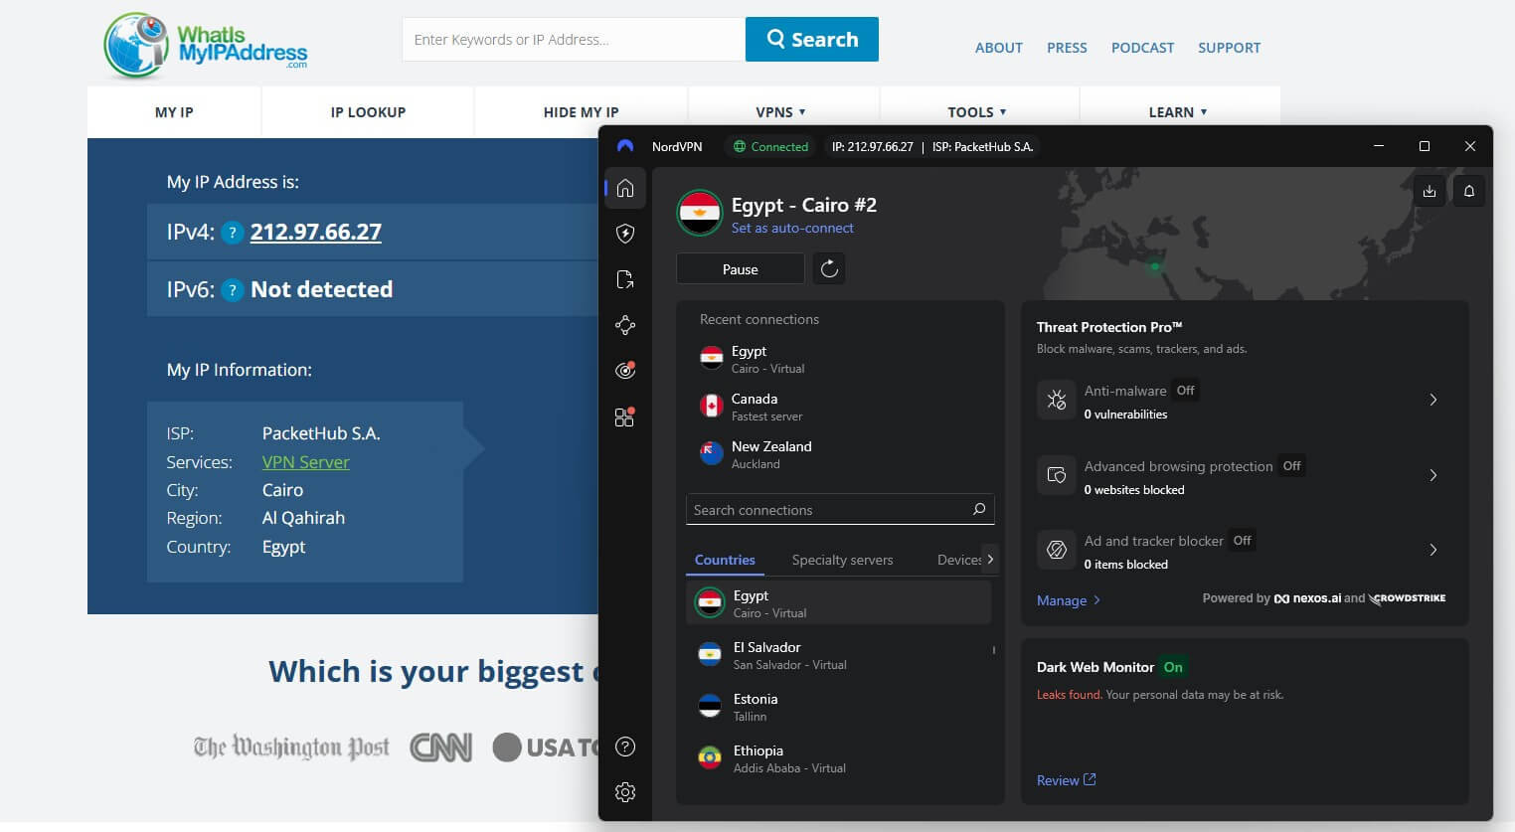Open NordVPN settings gear
1515x832 pixels.
[x=624, y=792]
